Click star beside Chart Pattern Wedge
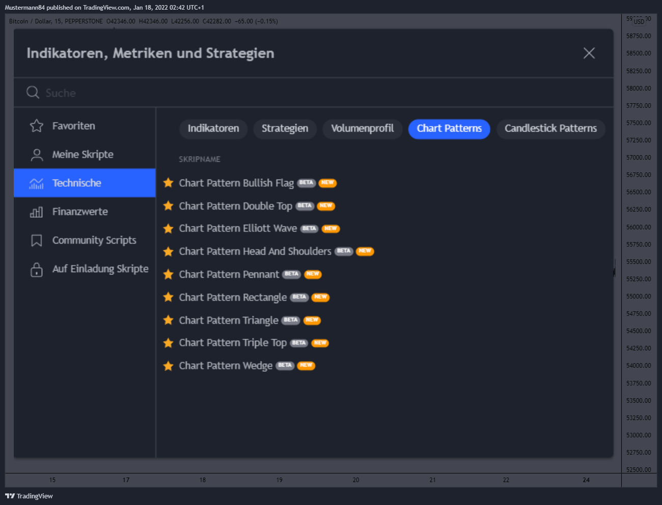 click(168, 366)
